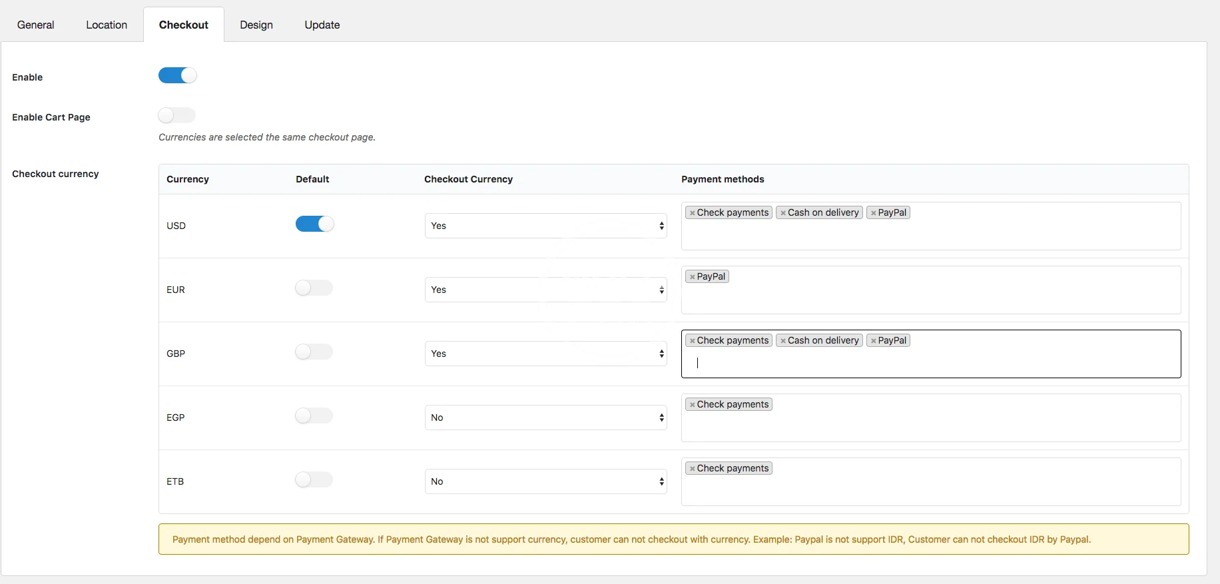The image size is (1220, 584).
Task: Remove Check payments tag from EGP row
Action: click(692, 405)
